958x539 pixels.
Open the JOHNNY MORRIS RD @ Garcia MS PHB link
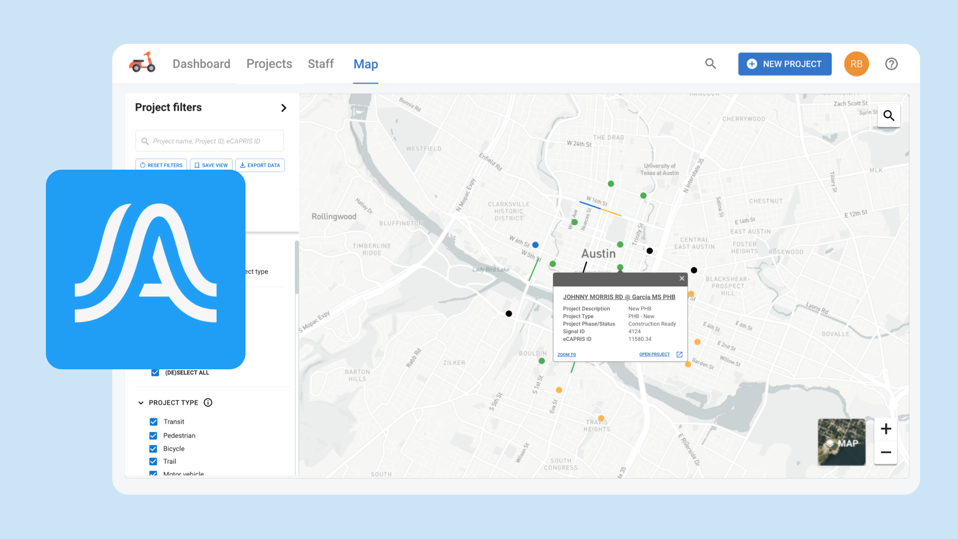pos(619,297)
